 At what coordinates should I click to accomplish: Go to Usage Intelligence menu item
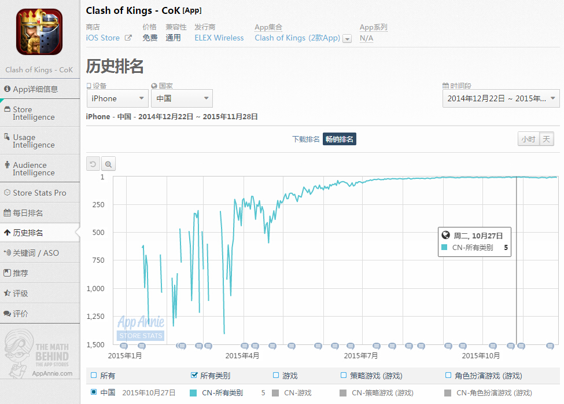[40, 141]
